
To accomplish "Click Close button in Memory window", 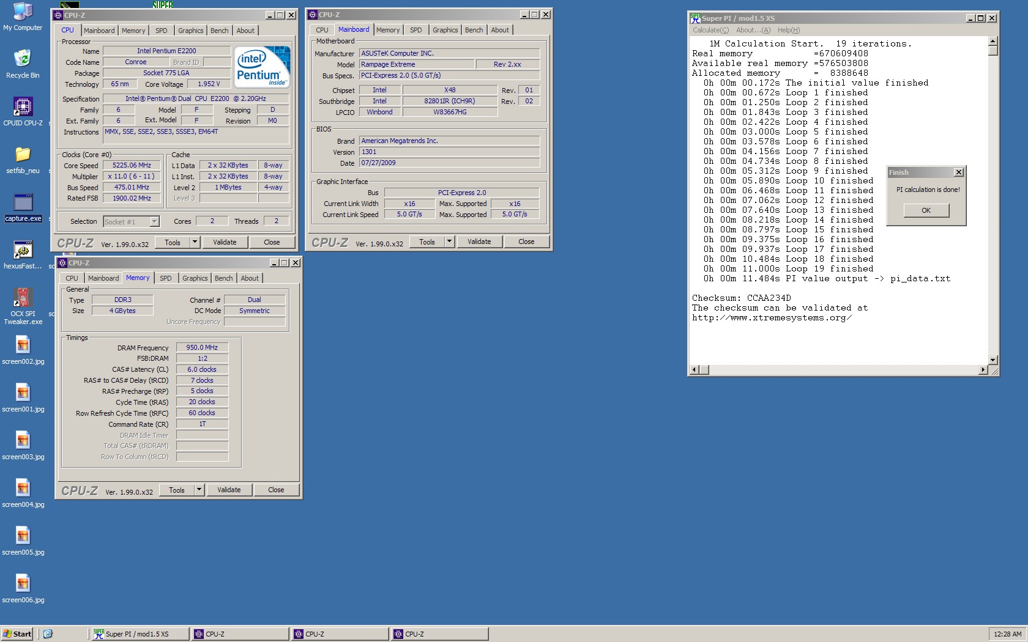I will 276,490.
